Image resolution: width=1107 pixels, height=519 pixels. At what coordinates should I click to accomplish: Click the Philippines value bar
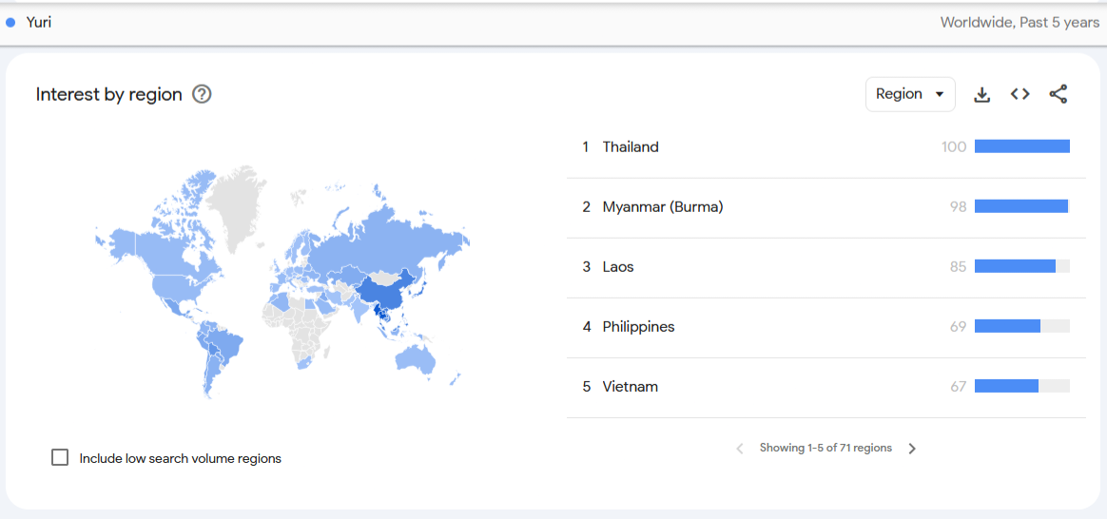click(x=1022, y=326)
